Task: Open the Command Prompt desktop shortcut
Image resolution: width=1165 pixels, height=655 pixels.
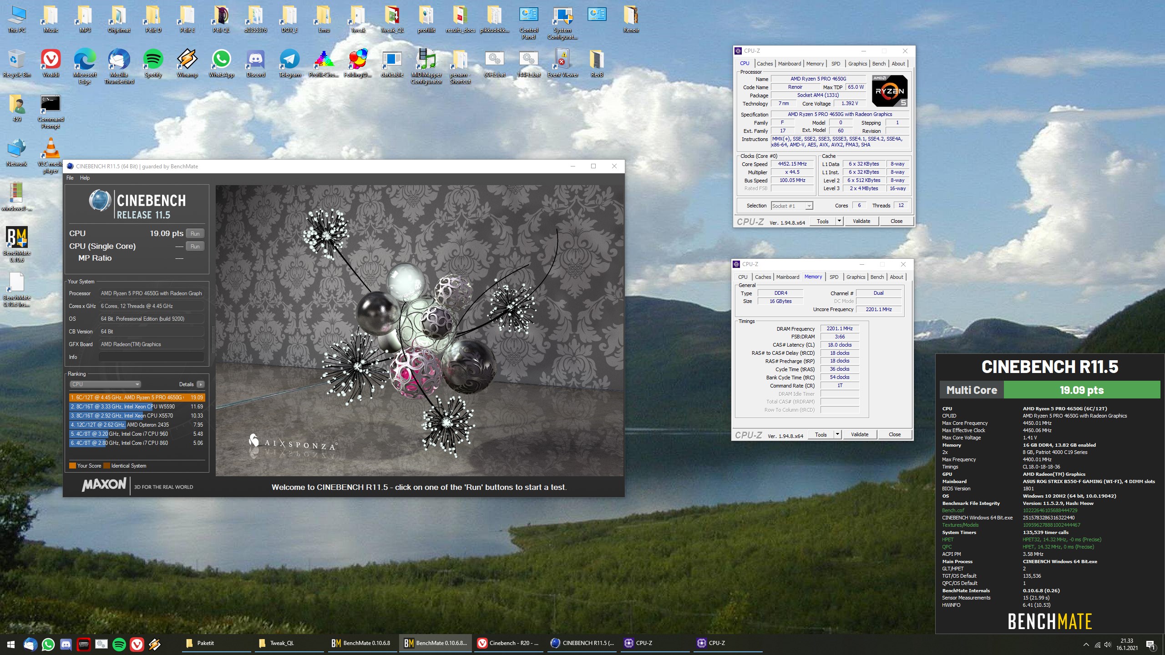Action: tap(51, 111)
